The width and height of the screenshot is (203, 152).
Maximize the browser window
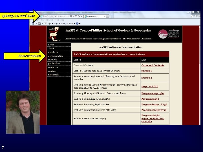coord(193,12)
